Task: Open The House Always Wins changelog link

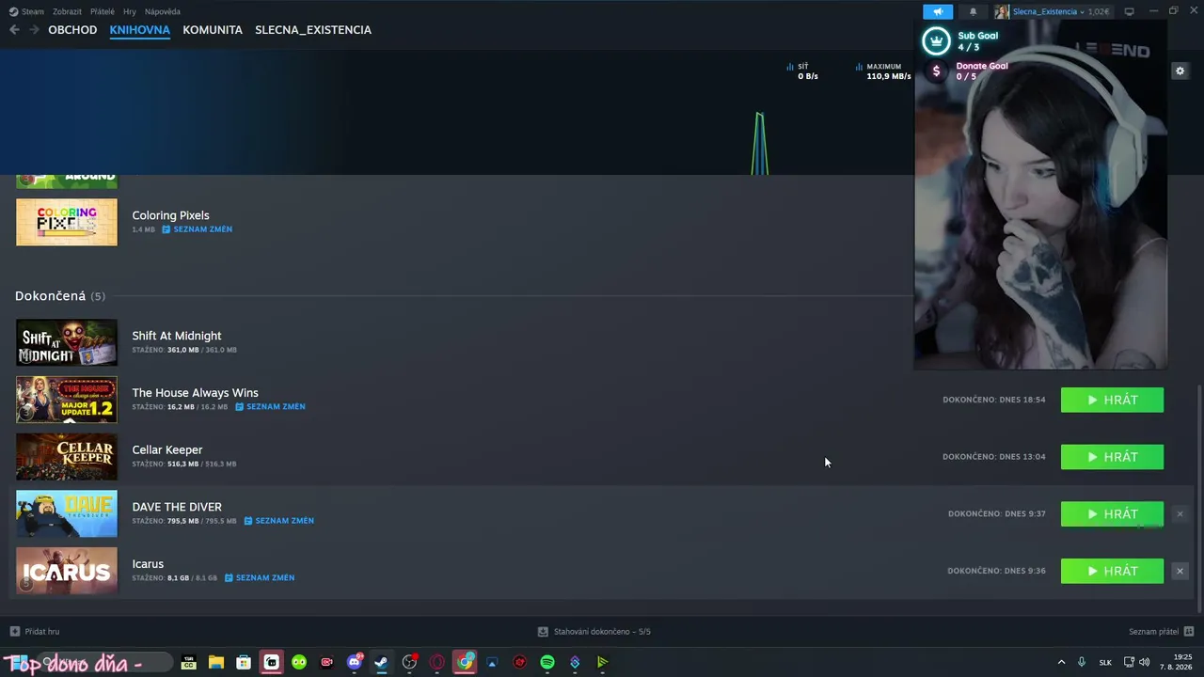Action: click(x=270, y=407)
